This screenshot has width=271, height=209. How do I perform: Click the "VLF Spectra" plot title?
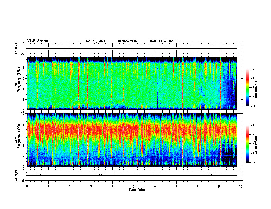(x=39, y=41)
